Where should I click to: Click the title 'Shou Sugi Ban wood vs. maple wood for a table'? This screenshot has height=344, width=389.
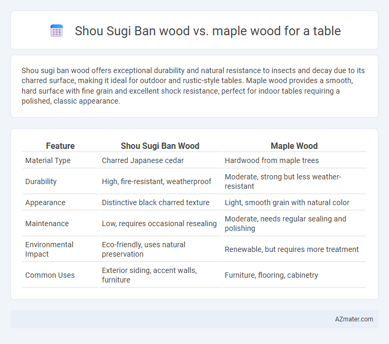pos(208,31)
